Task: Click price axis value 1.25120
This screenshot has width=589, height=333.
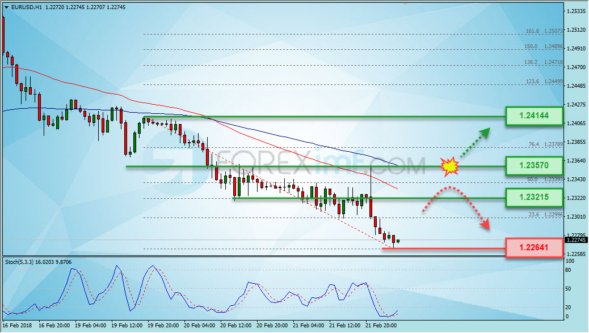Action: [576, 30]
